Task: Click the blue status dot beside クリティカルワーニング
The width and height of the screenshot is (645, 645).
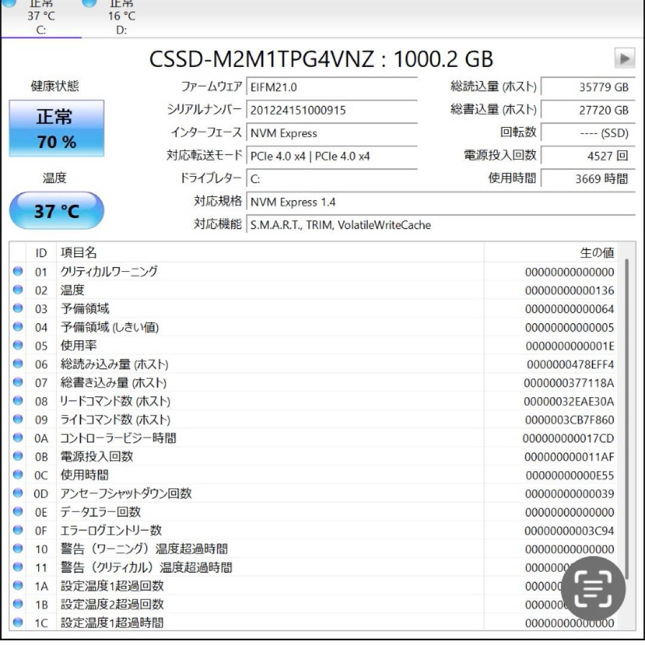Action: 17,272
